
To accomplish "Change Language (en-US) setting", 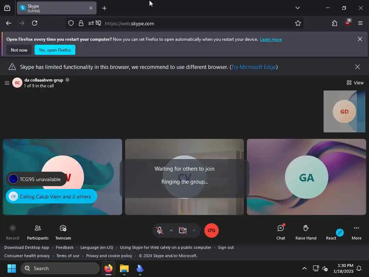I will pos(97,247).
